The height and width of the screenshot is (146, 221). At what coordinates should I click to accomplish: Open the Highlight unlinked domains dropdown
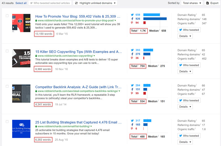95,3
